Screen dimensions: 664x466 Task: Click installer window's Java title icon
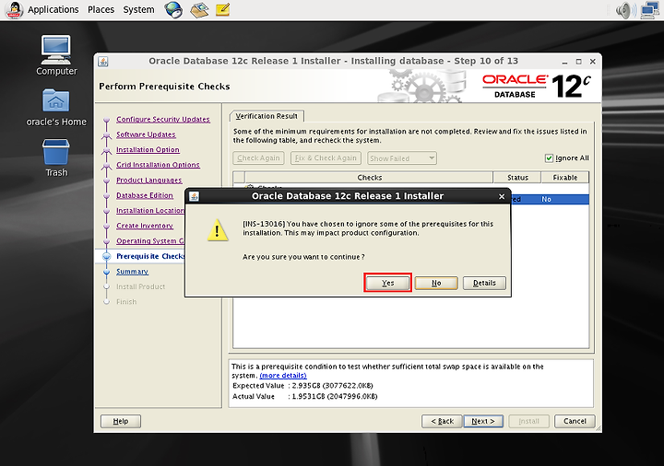tap(103, 62)
